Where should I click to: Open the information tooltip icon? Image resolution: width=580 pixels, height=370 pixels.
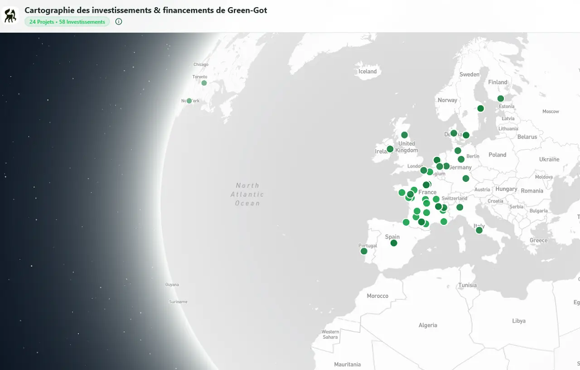coord(118,21)
